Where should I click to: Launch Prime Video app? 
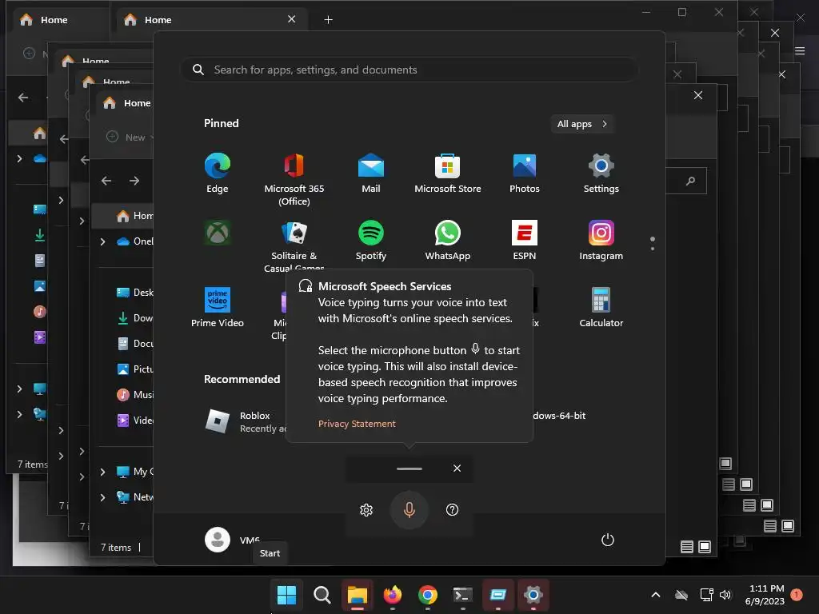[x=218, y=308]
